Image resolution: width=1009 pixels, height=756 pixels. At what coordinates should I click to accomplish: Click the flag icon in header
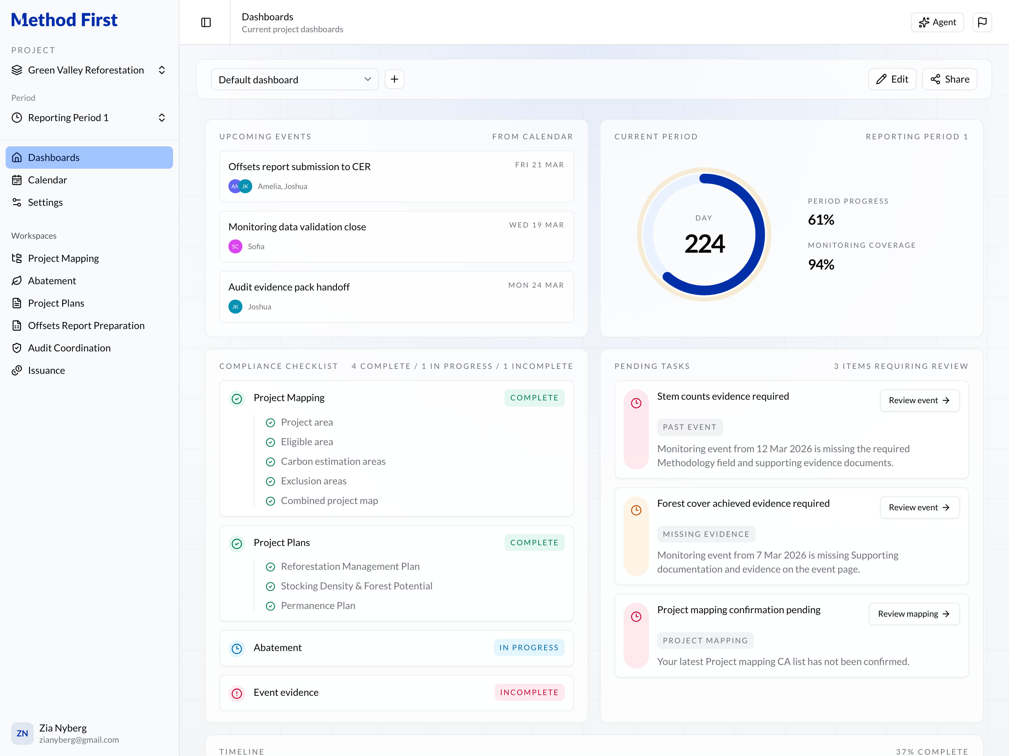pyautogui.click(x=982, y=22)
